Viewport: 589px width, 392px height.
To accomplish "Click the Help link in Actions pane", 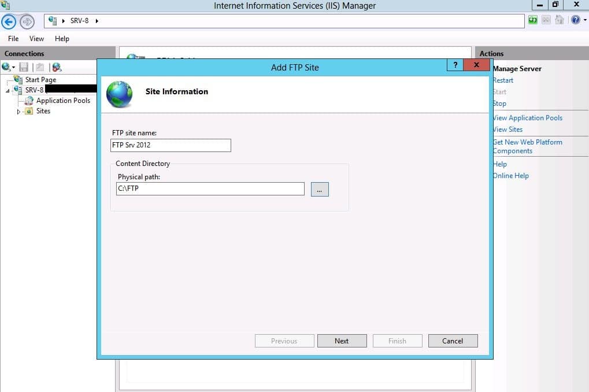I will (500, 164).
